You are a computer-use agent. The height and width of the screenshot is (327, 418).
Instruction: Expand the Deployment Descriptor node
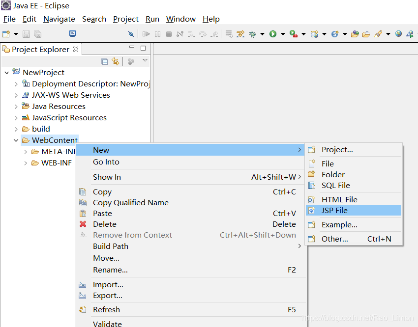tap(16, 84)
